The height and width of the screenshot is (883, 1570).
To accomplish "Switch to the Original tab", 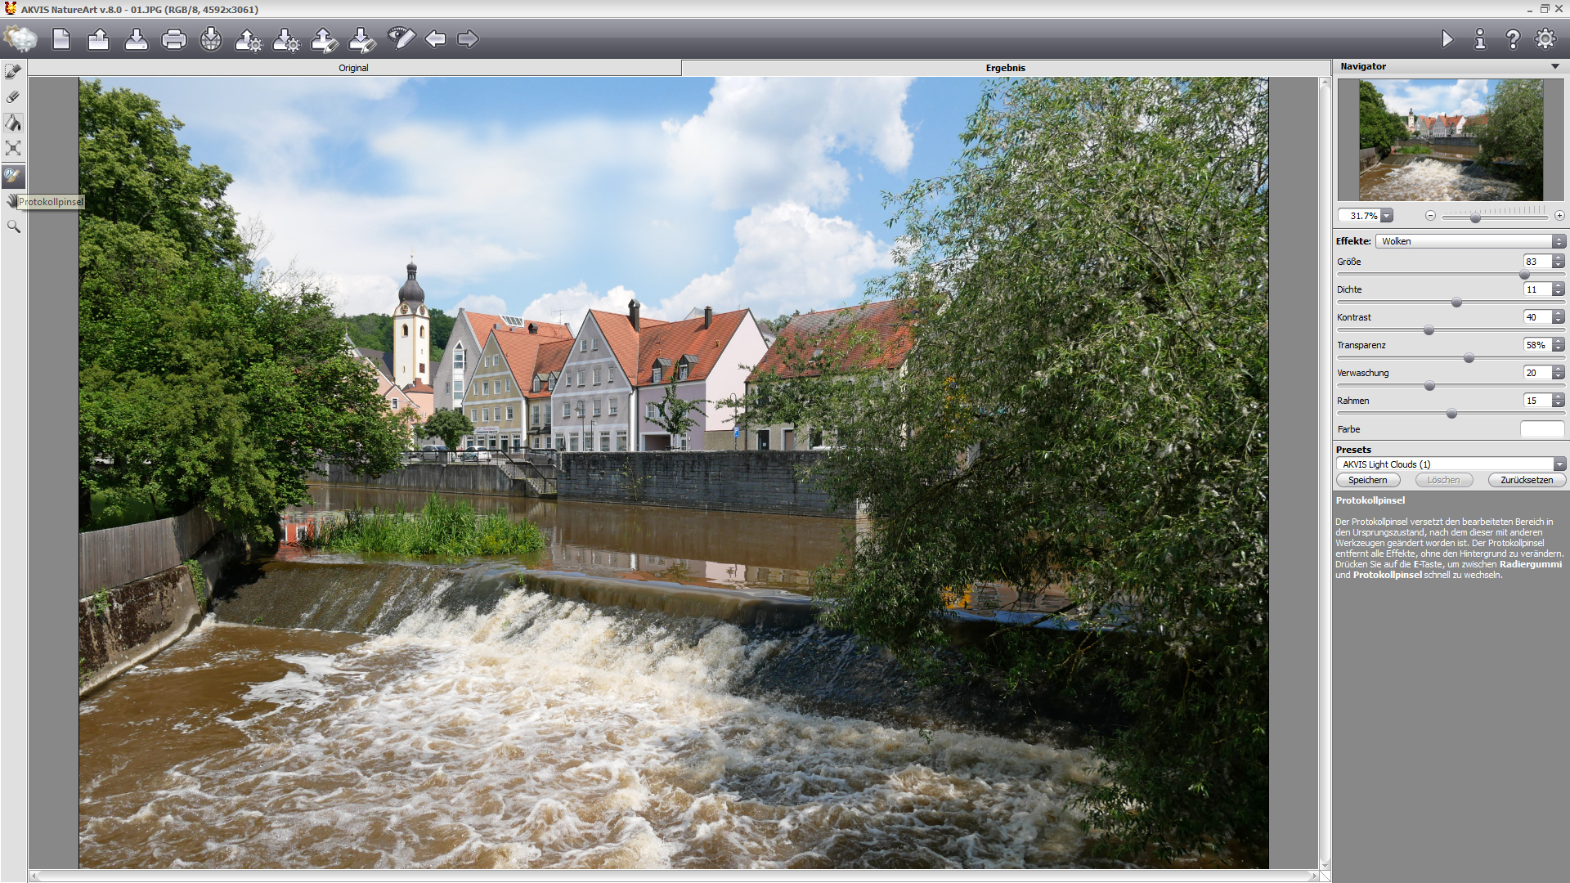I will click(x=354, y=68).
